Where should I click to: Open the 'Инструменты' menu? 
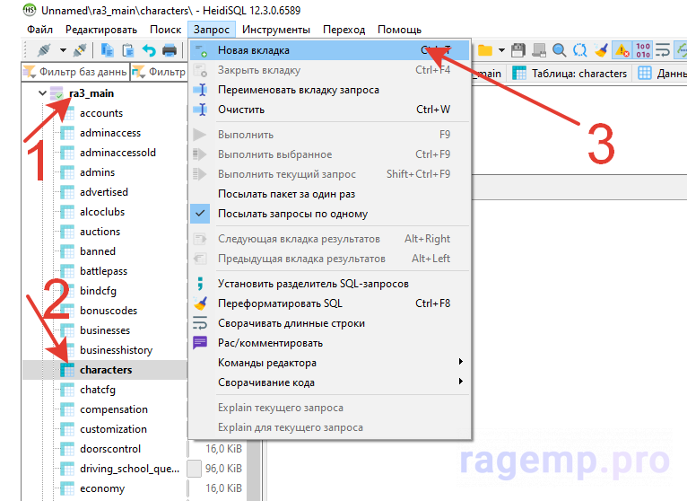point(275,30)
